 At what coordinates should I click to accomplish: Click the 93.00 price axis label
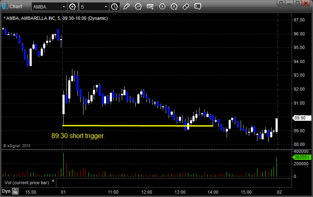pyautogui.click(x=299, y=75)
